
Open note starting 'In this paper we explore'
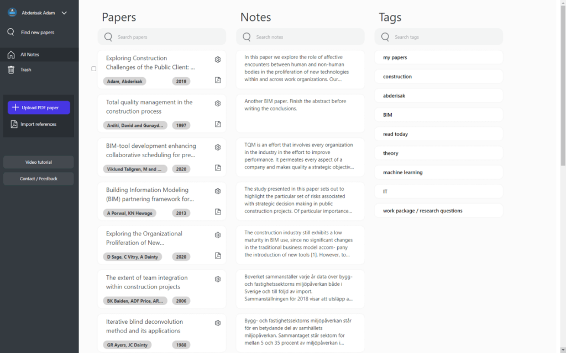click(x=300, y=69)
